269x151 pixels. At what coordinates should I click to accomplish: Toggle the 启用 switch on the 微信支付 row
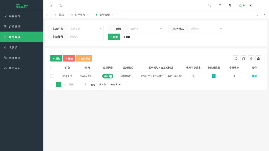(x=107, y=76)
